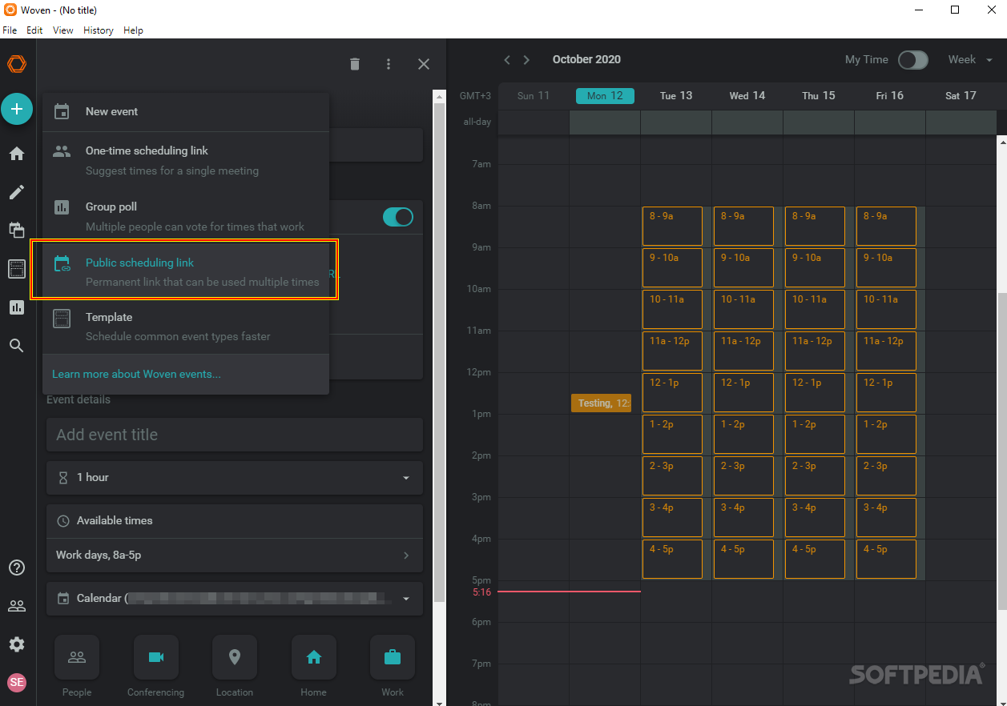Open the help question mark icon
Viewport: 1007px width, 706px height.
tap(17, 568)
